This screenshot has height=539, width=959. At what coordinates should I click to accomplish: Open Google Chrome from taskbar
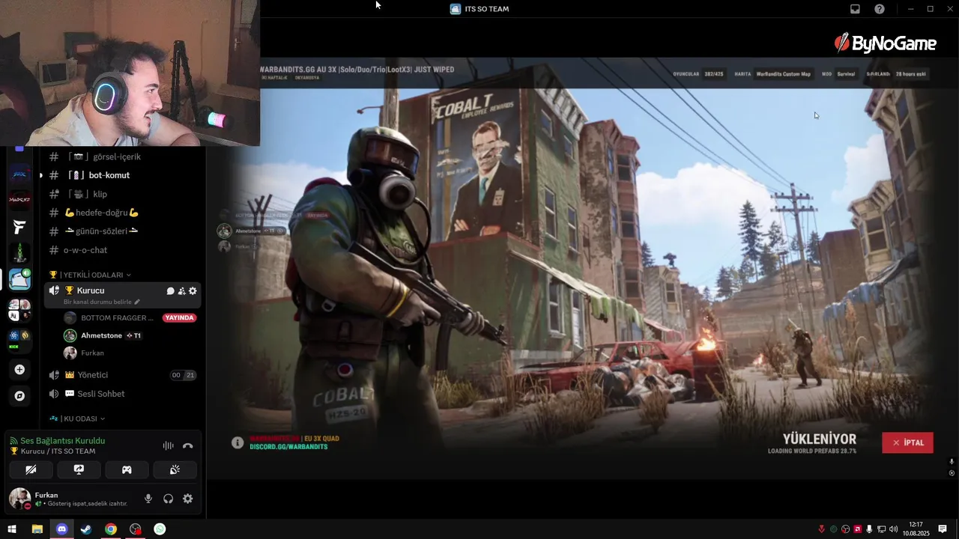click(x=111, y=529)
